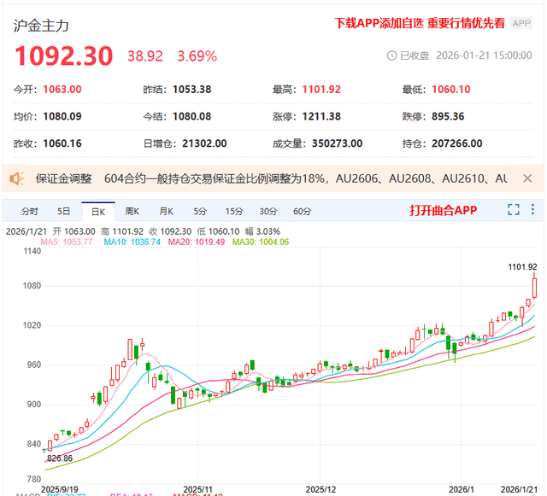Image resolution: width=547 pixels, height=496 pixels.
Task: Open the 月K monthly chart tab
Action: (x=166, y=211)
